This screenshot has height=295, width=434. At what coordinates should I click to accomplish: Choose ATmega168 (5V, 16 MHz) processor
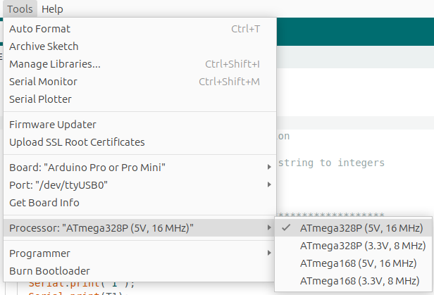pyautogui.click(x=354, y=263)
